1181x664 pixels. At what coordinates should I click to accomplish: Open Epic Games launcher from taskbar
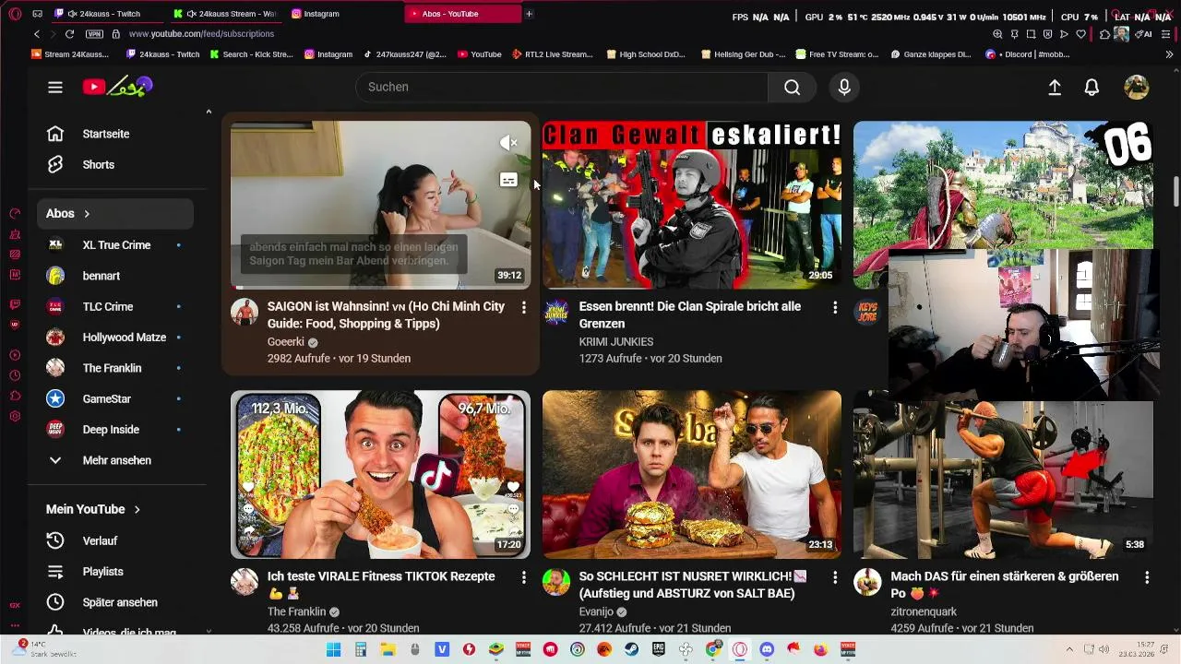click(659, 649)
